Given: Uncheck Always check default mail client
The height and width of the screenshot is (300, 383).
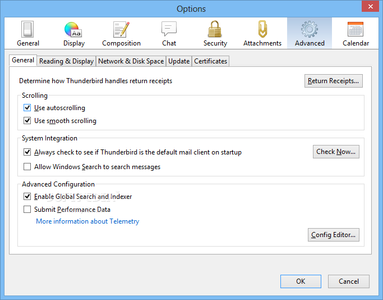Looking at the screenshot, I should [x=27, y=152].
